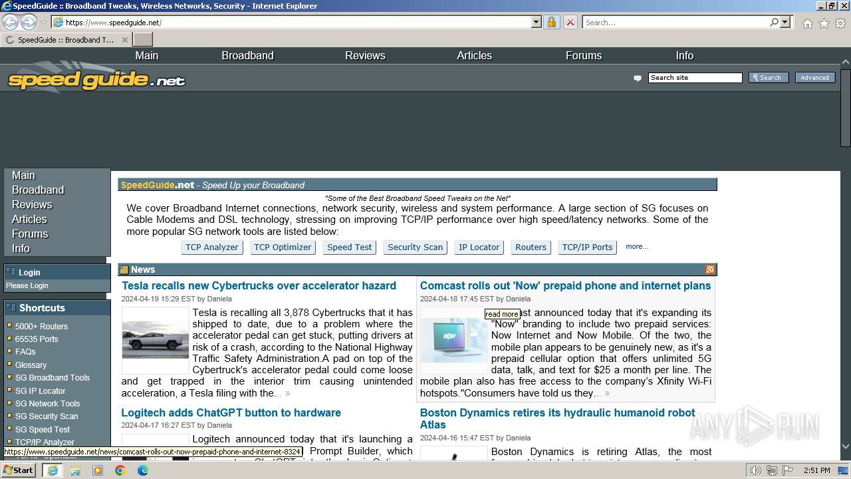Close the SpeedGuide browser tab
Viewport: 851px width, 479px height.
124,40
